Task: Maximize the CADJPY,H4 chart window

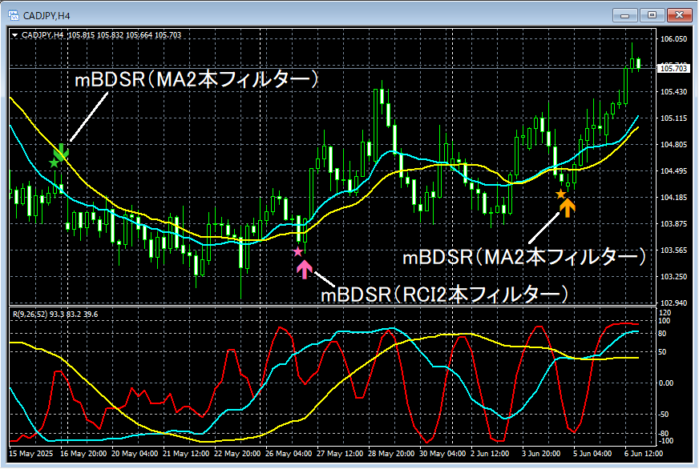Action: 653,15
